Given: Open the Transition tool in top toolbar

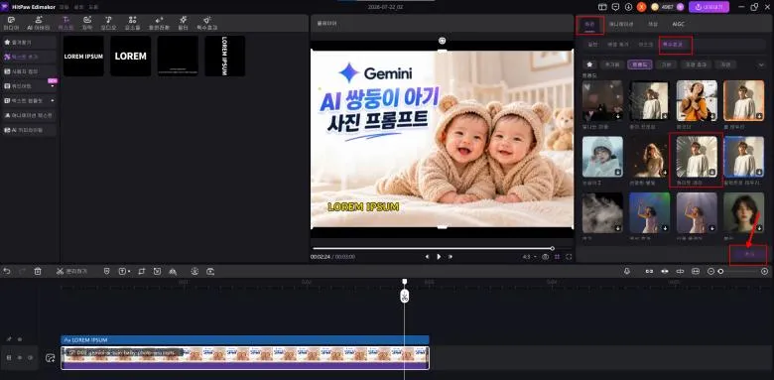Looking at the screenshot, I should click(x=159, y=23).
